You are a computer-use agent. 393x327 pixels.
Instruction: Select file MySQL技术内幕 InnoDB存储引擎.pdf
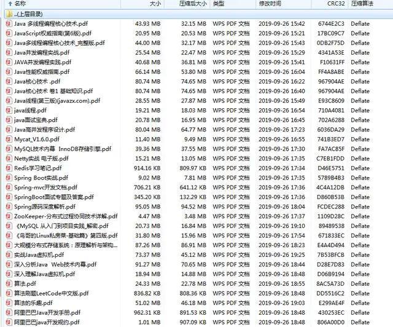click(x=63, y=149)
